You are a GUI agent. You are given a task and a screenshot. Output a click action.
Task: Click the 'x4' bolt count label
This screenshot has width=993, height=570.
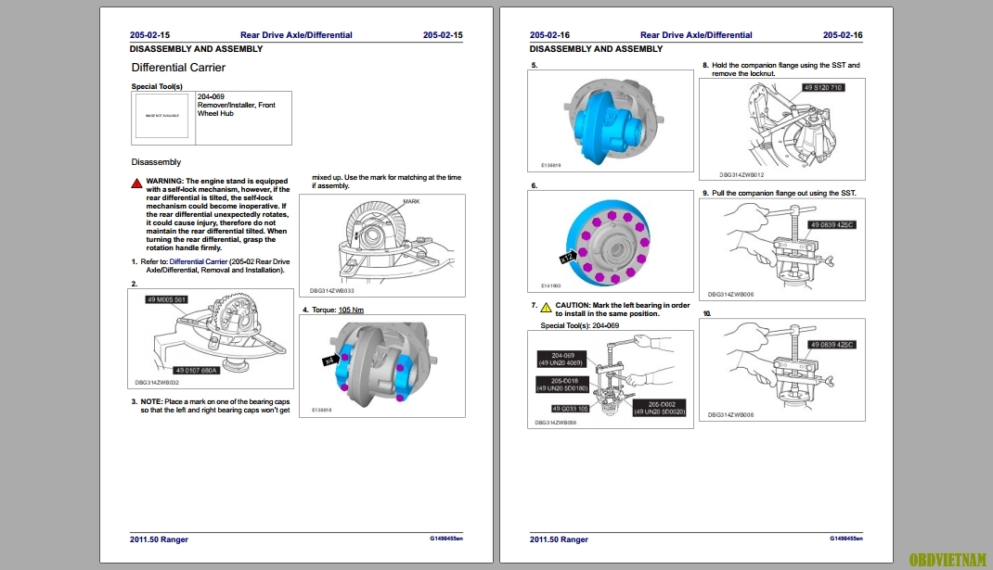[329, 361]
